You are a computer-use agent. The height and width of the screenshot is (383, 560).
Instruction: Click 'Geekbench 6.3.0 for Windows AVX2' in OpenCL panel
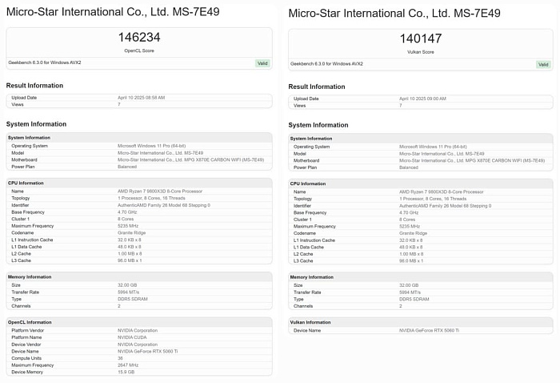click(45, 62)
